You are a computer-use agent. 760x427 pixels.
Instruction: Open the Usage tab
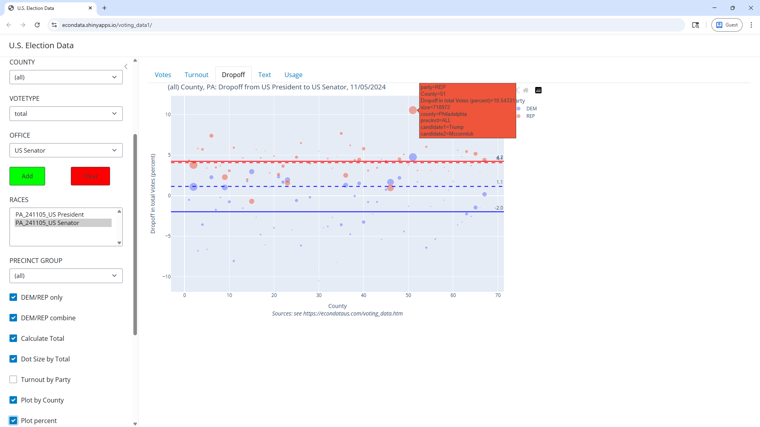tap(293, 75)
